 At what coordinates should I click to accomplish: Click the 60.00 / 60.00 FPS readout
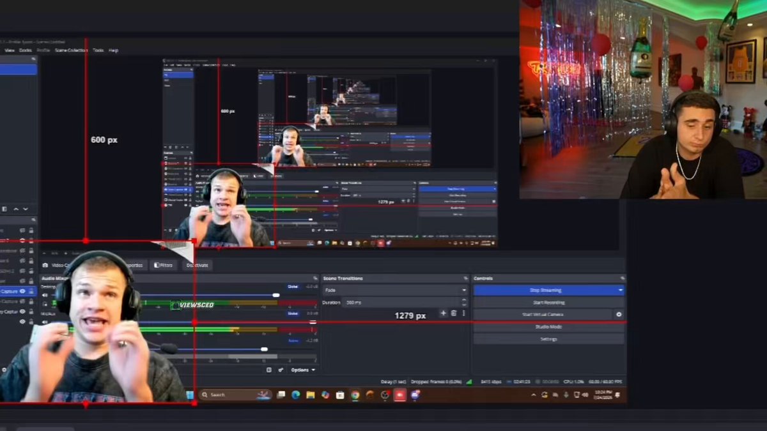pyautogui.click(x=605, y=382)
